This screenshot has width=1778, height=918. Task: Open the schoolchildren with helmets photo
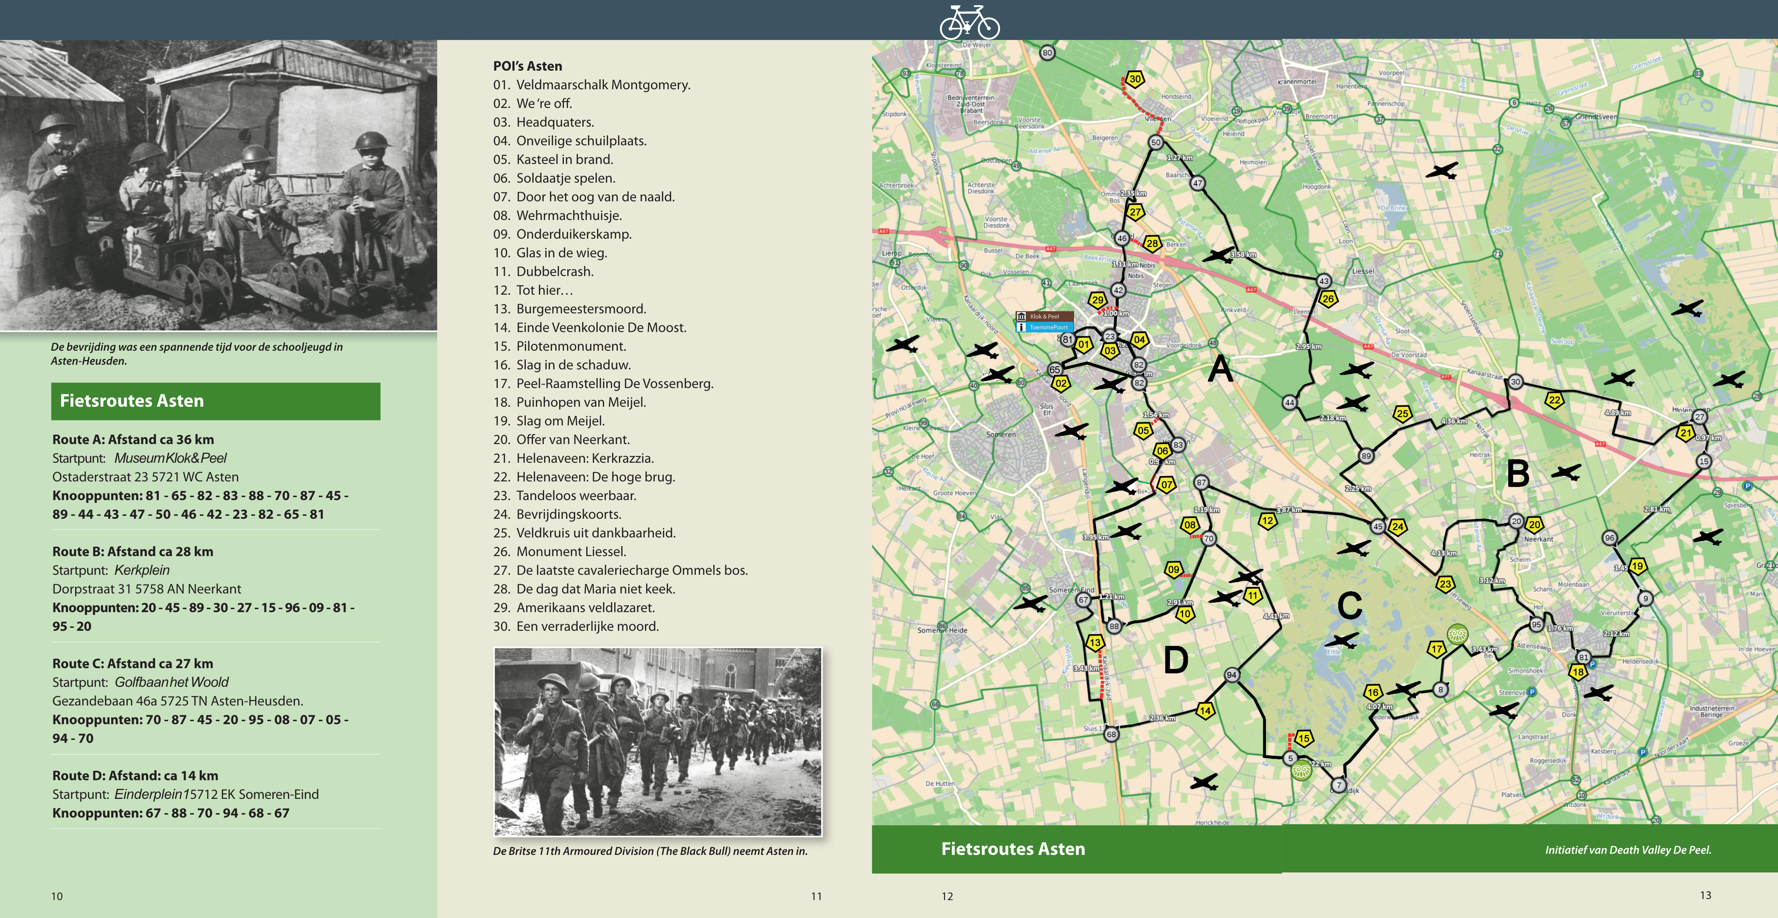(x=218, y=185)
